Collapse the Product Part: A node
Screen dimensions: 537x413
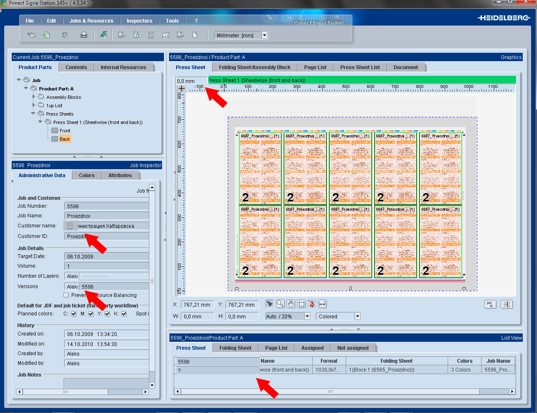tap(26, 88)
